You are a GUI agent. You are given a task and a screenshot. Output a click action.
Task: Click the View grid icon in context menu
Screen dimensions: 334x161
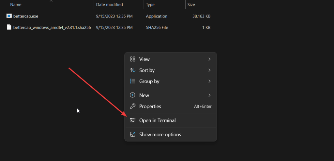click(132, 59)
